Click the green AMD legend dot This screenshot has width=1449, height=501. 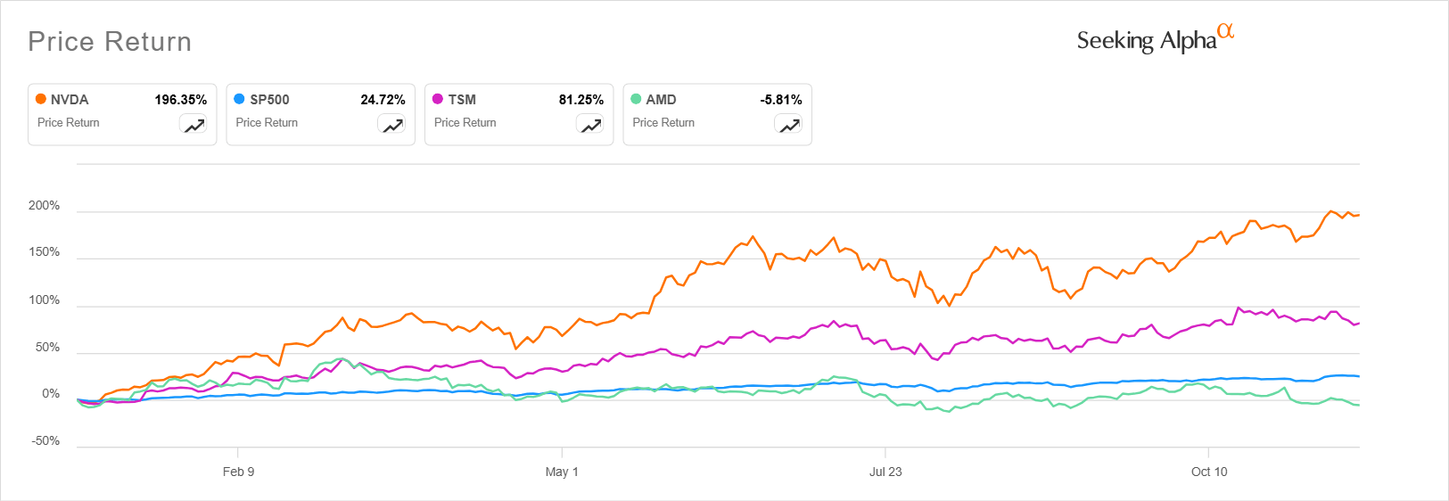click(x=636, y=99)
